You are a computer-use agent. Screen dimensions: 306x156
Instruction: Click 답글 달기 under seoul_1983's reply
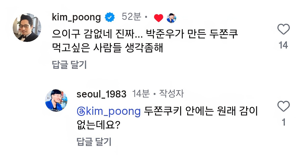94,141
